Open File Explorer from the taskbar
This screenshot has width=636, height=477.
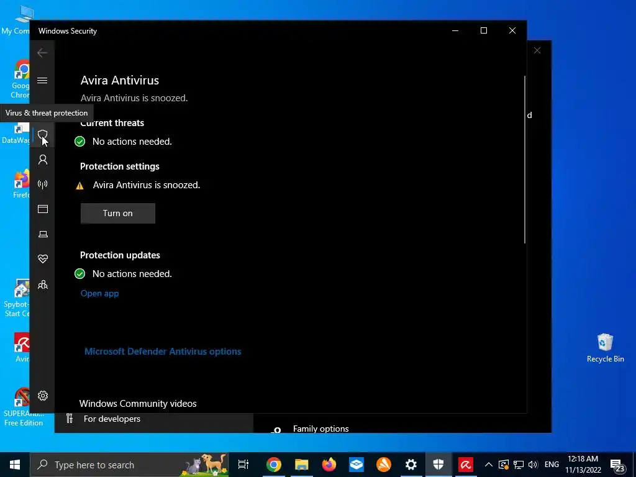301,465
